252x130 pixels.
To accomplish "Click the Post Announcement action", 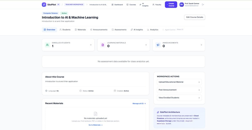I will tap(179, 90).
